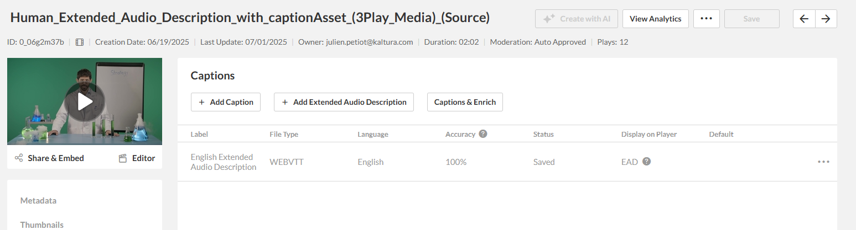The height and width of the screenshot is (230, 856).
Task: Open Captions & Enrich
Action: tap(465, 102)
